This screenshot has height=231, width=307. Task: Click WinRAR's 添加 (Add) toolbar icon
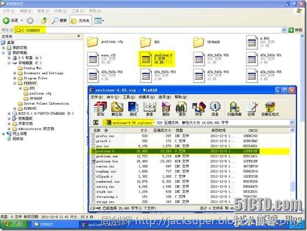click(100, 109)
